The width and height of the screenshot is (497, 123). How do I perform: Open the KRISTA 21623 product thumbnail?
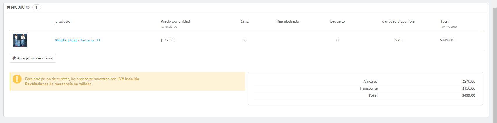click(x=20, y=40)
